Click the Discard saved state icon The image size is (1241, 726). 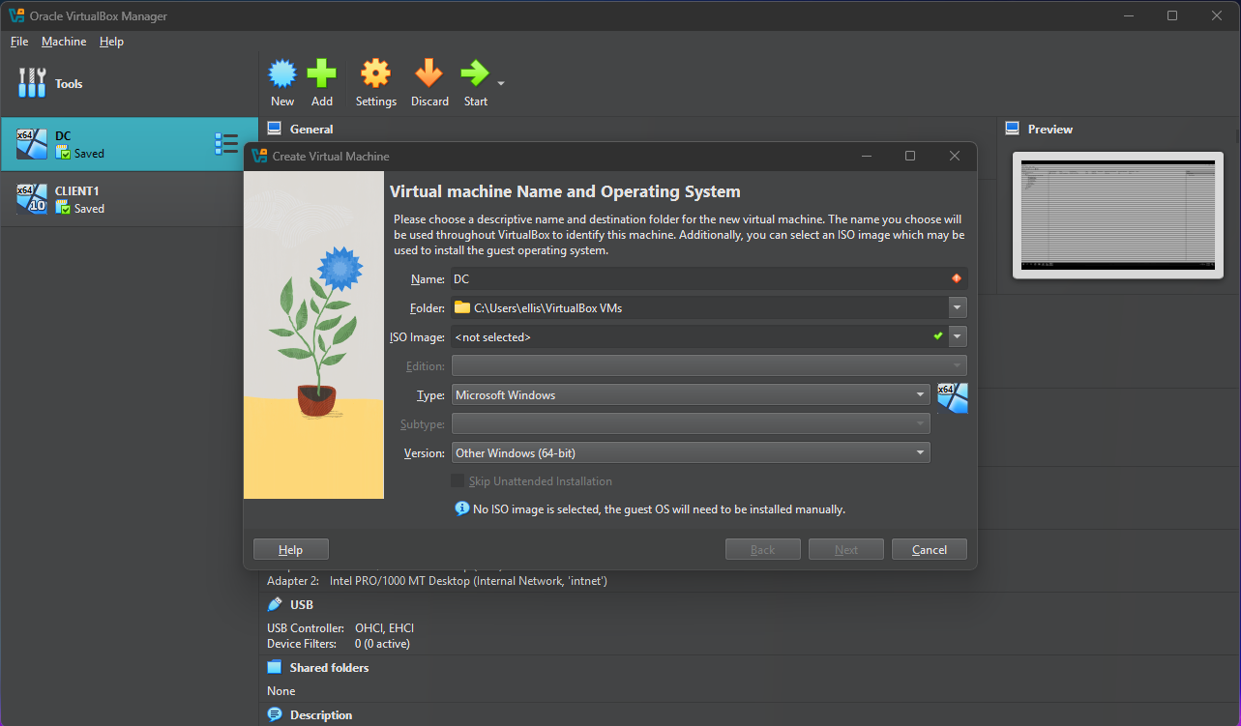(x=429, y=73)
